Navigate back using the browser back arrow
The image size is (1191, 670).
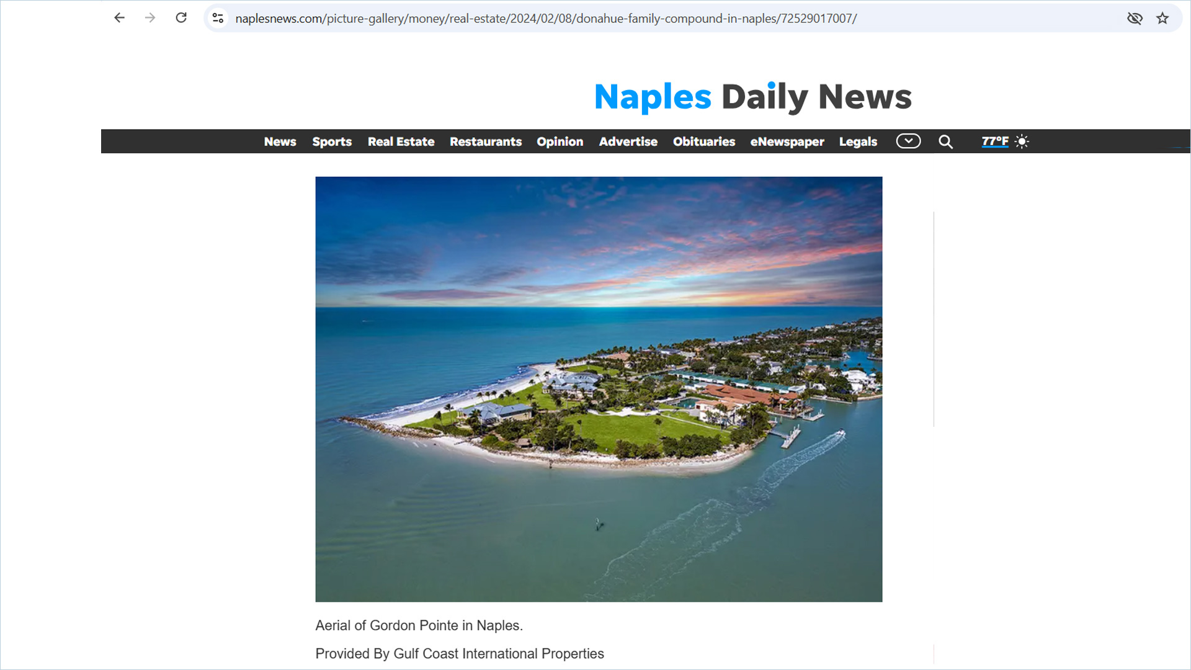118,17
